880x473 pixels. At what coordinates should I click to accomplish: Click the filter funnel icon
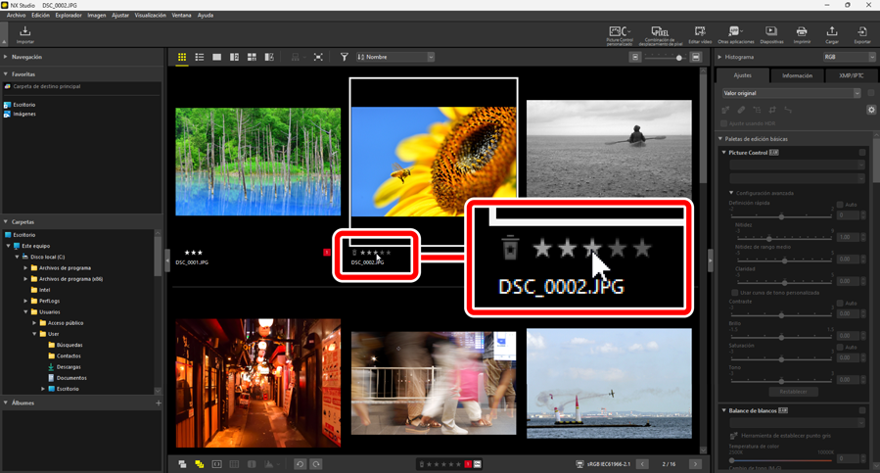tap(344, 58)
